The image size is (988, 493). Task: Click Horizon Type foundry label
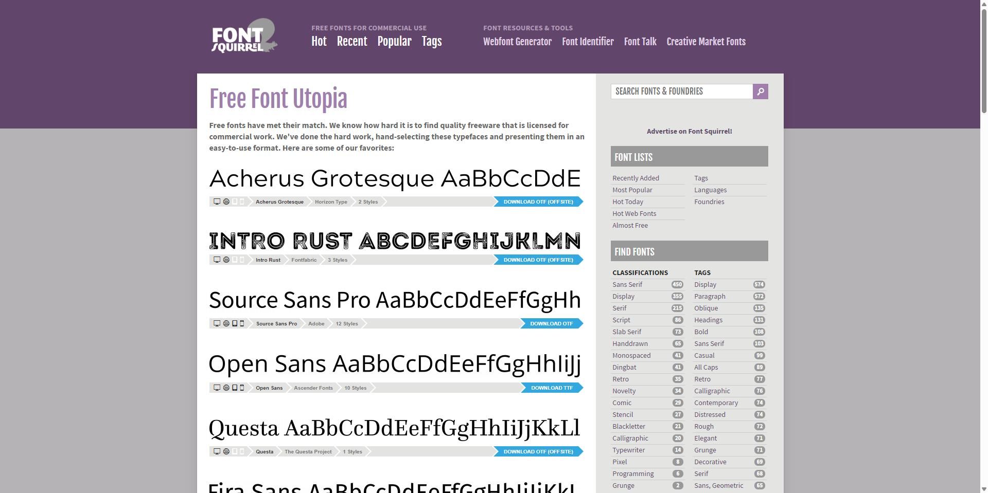coord(331,202)
